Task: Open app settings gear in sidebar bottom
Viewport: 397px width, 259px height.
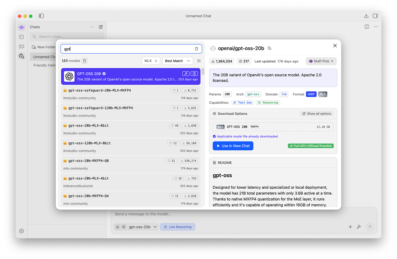Action: pos(22,231)
